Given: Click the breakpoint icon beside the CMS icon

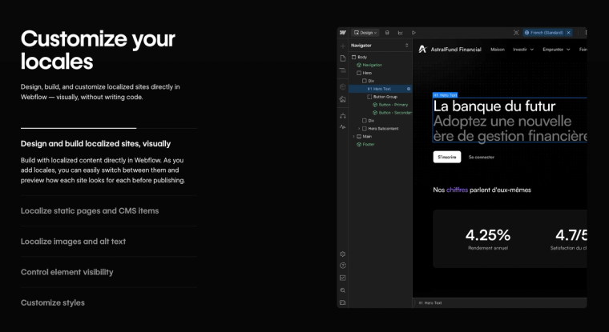Looking at the screenshot, I should pyautogui.click(x=401, y=33).
